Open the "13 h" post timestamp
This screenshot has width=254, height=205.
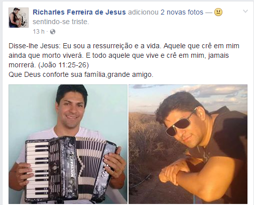[x=39, y=32]
